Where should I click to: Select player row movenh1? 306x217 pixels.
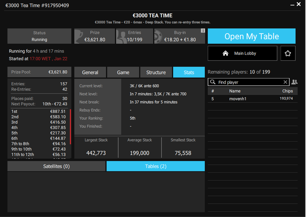253,98
